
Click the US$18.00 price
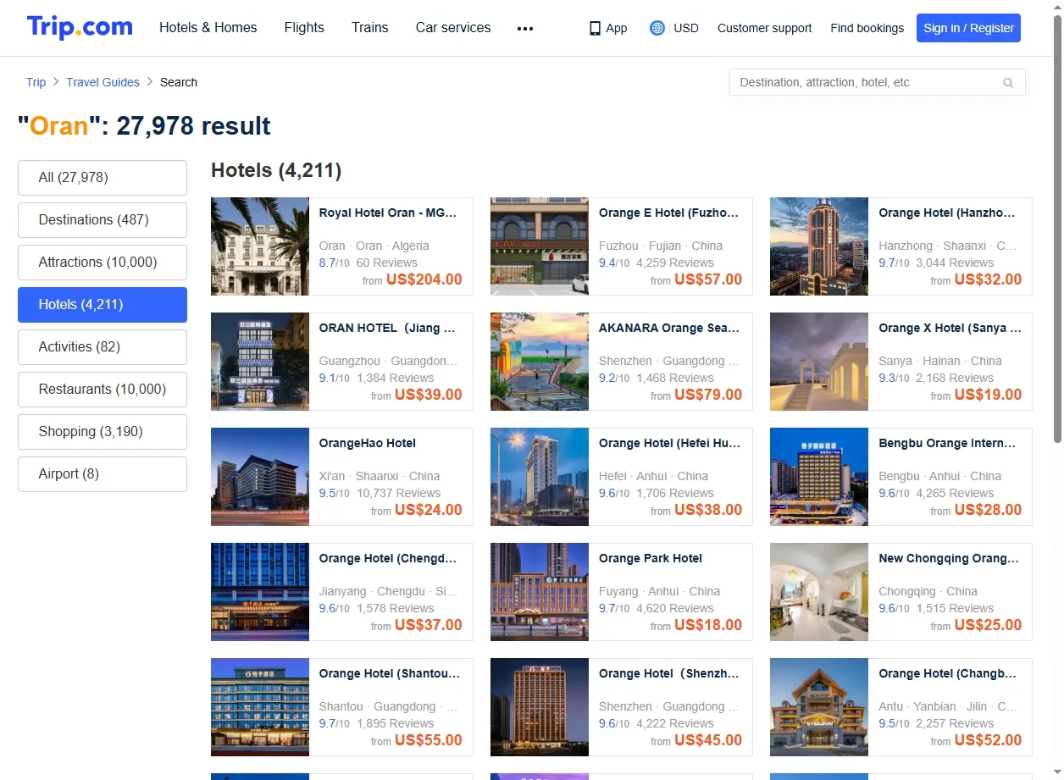(x=708, y=625)
